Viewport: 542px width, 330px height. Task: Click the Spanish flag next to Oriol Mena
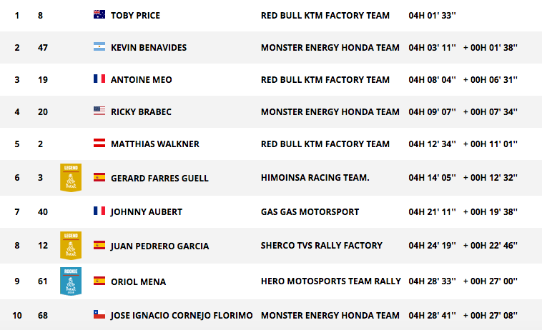point(99,281)
